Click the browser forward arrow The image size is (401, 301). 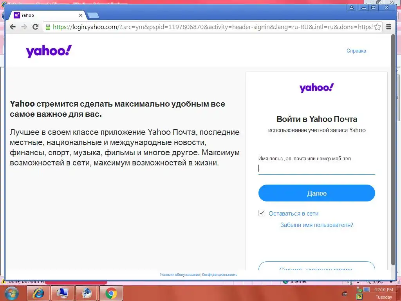pyautogui.click(x=24, y=27)
